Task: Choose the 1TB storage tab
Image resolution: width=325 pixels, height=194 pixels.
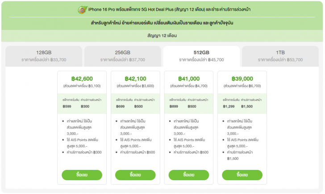Action: tap(280, 55)
